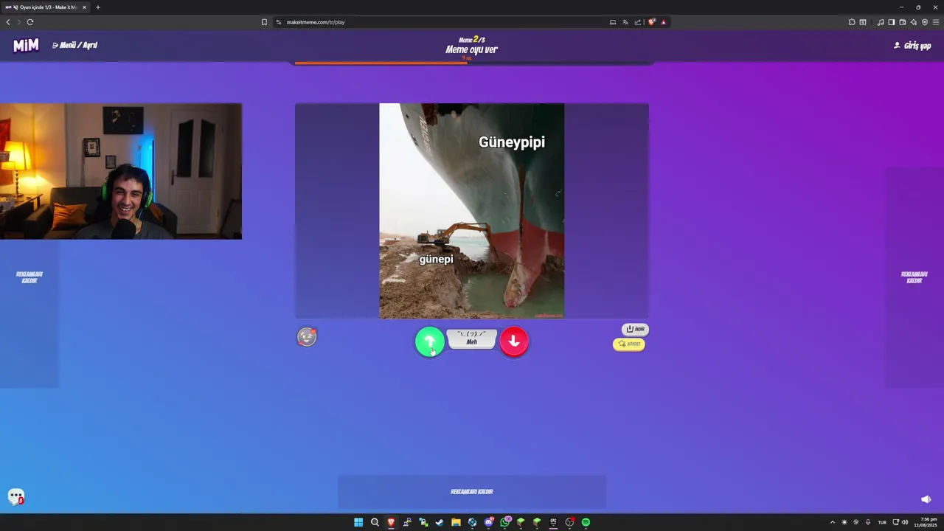Click the streamer webcam overlay
Image resolution: width=944 pixels, height=531 pixels.
click(x=121, y=171)
